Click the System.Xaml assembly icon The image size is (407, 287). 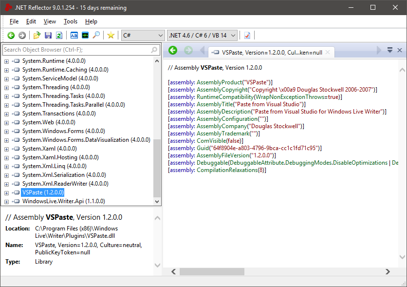[16, 149]
